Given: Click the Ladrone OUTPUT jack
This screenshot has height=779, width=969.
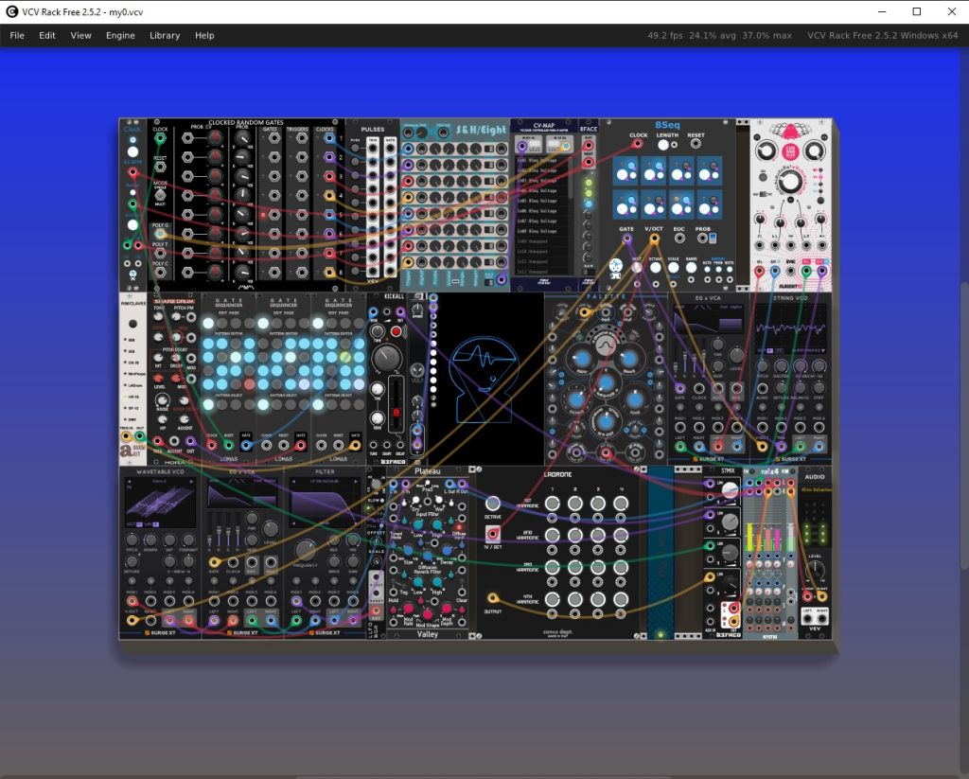Looking at the screenshot, I should pos(492,598).
